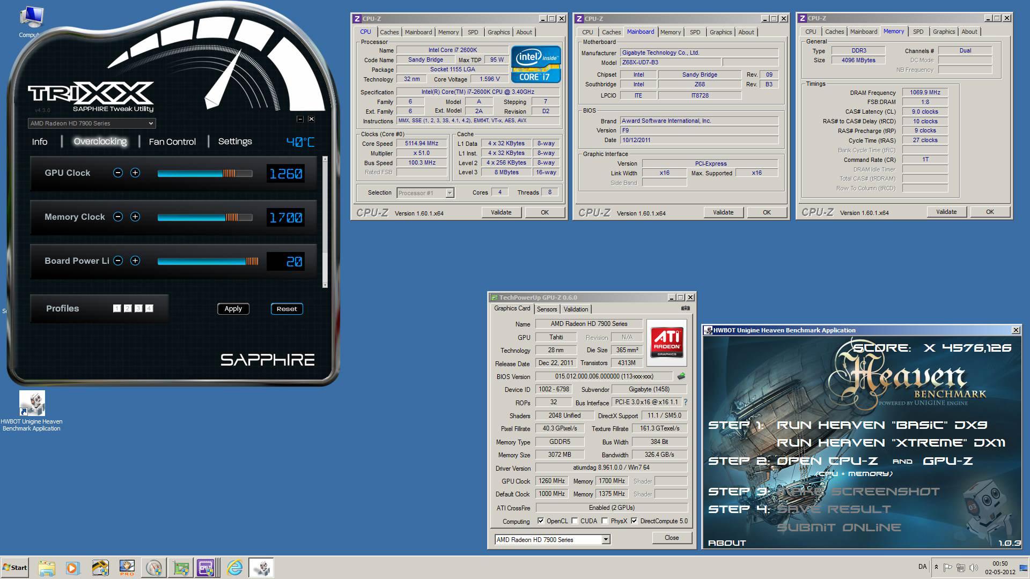Screen dimensions: 1030x579
Task: Click the Close button in GPU-Z
Action: (x=672, y=538)
